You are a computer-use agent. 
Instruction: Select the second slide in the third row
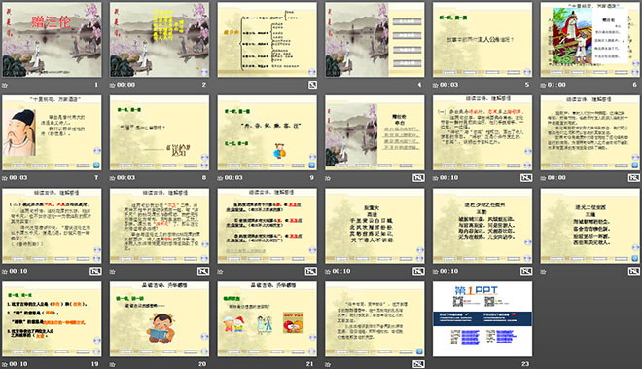pos(160,226)
